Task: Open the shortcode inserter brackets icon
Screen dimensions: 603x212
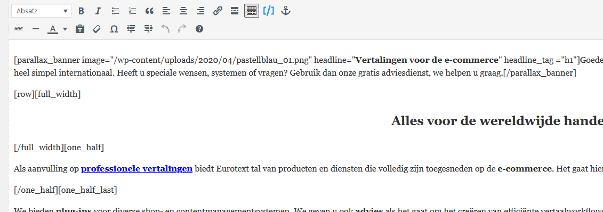Action: (269, 11)
